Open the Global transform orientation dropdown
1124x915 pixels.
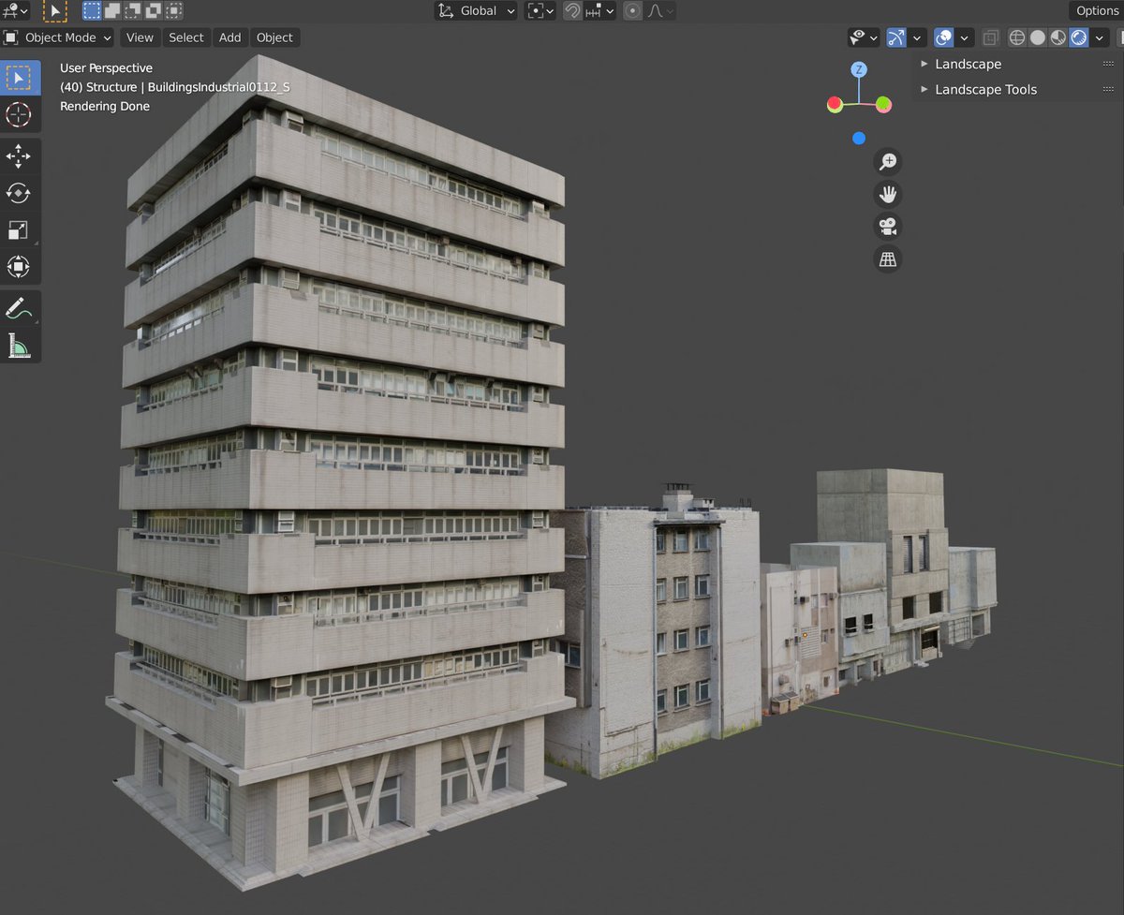pyautogui.click(x=477, y=11)
